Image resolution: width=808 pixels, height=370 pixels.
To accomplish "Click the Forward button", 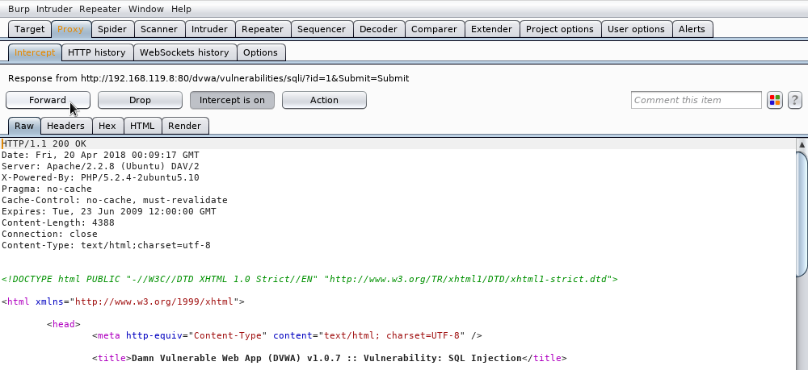I will [48, 100].
